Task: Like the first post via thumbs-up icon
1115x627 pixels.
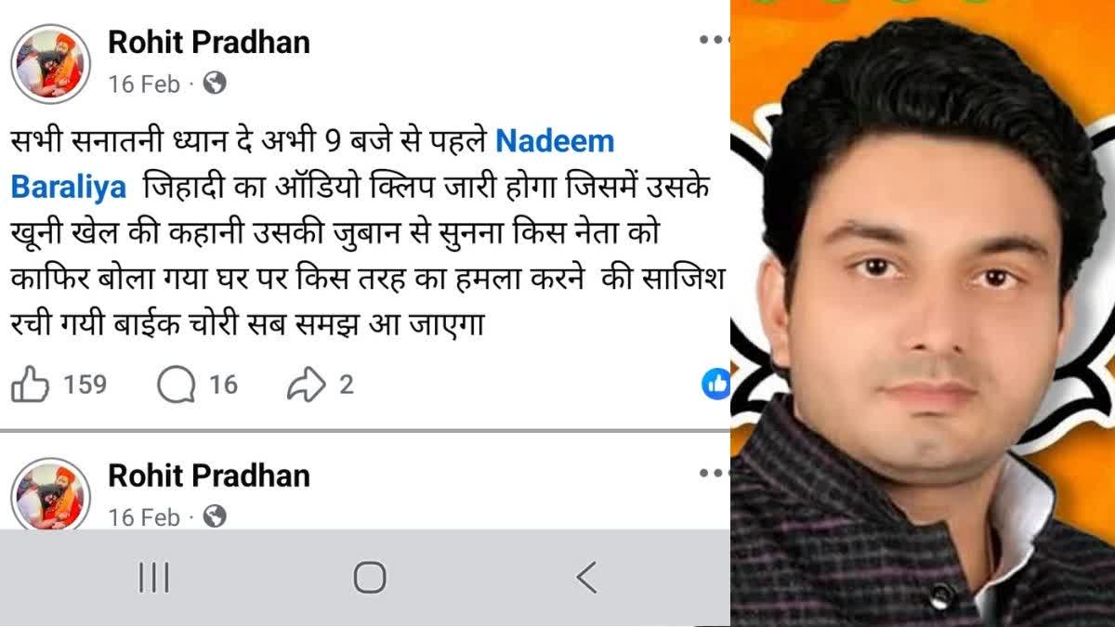Action: pyautogui.click(x=29, y=384)
